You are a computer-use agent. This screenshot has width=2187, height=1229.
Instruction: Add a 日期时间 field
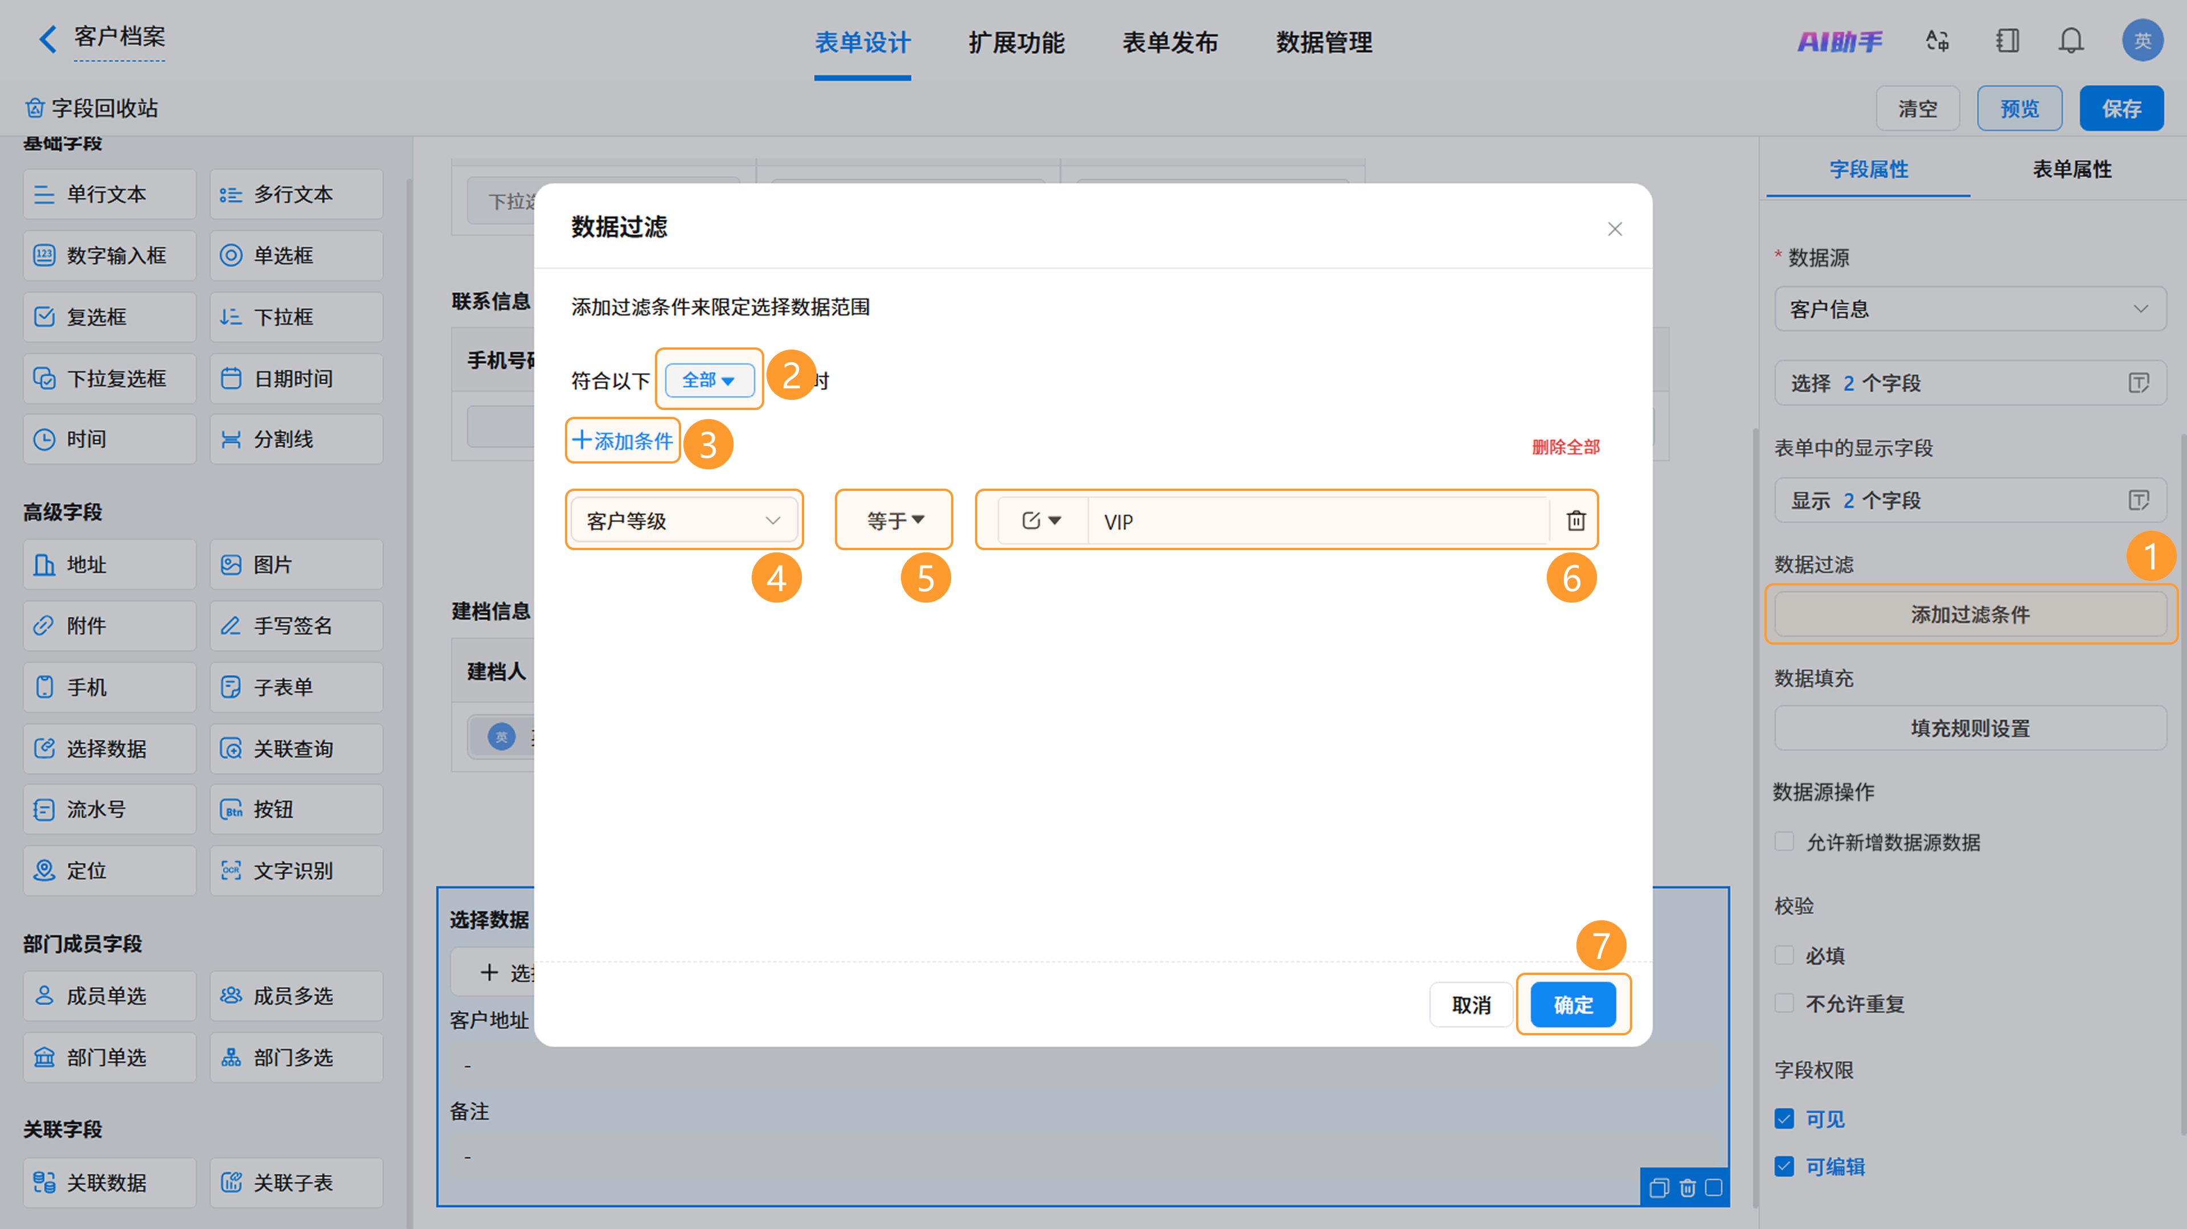click(x=296, y=379)
